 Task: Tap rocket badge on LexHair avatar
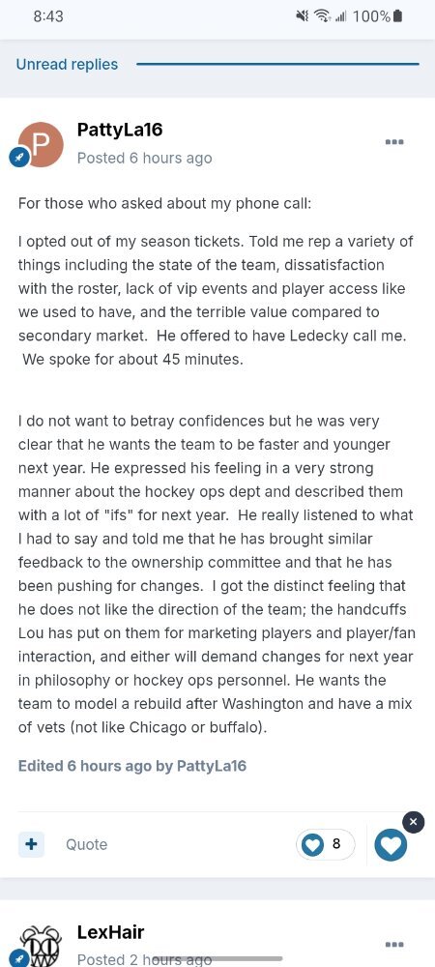(18, 959)
